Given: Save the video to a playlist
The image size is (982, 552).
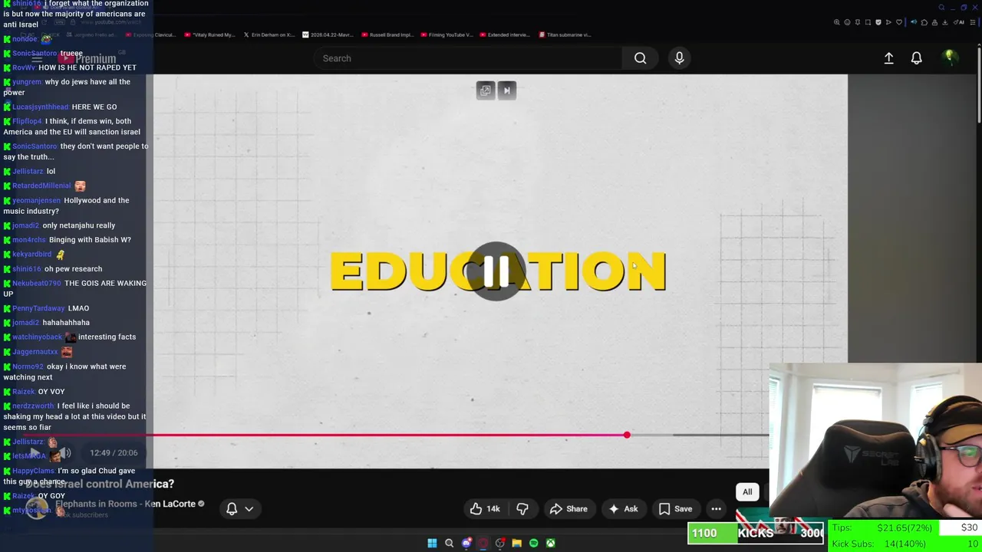Looking at the screenshot, I should 675,509.
